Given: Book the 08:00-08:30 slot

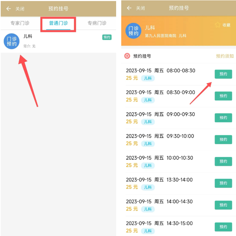Looking at the screenshot, I should [223, 74].
